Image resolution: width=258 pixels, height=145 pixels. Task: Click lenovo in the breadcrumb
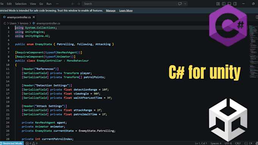coord(24,23)
